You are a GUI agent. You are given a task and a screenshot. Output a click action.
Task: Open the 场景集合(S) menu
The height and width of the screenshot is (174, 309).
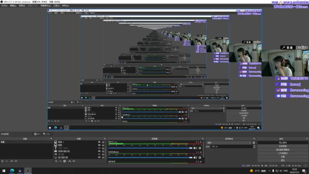(x=45, y=5)
